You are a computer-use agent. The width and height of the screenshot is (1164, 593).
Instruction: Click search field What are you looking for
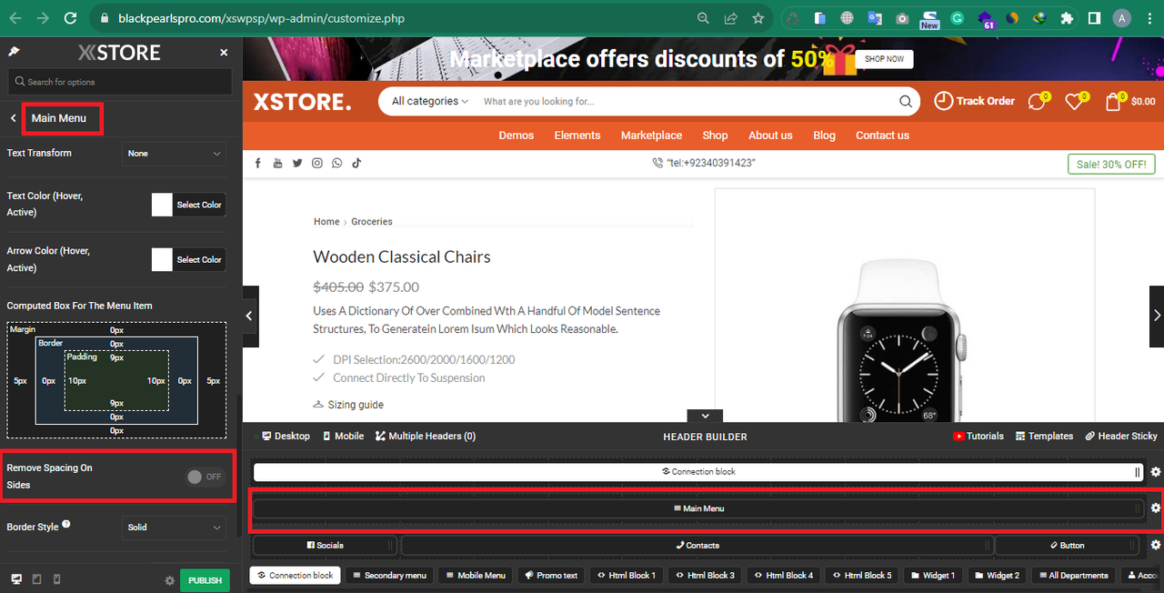pyautogui.click(x=687, y=102)
